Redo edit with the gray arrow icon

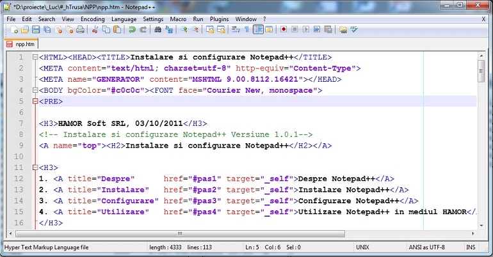pyautogui.click(x=143, y=29)
